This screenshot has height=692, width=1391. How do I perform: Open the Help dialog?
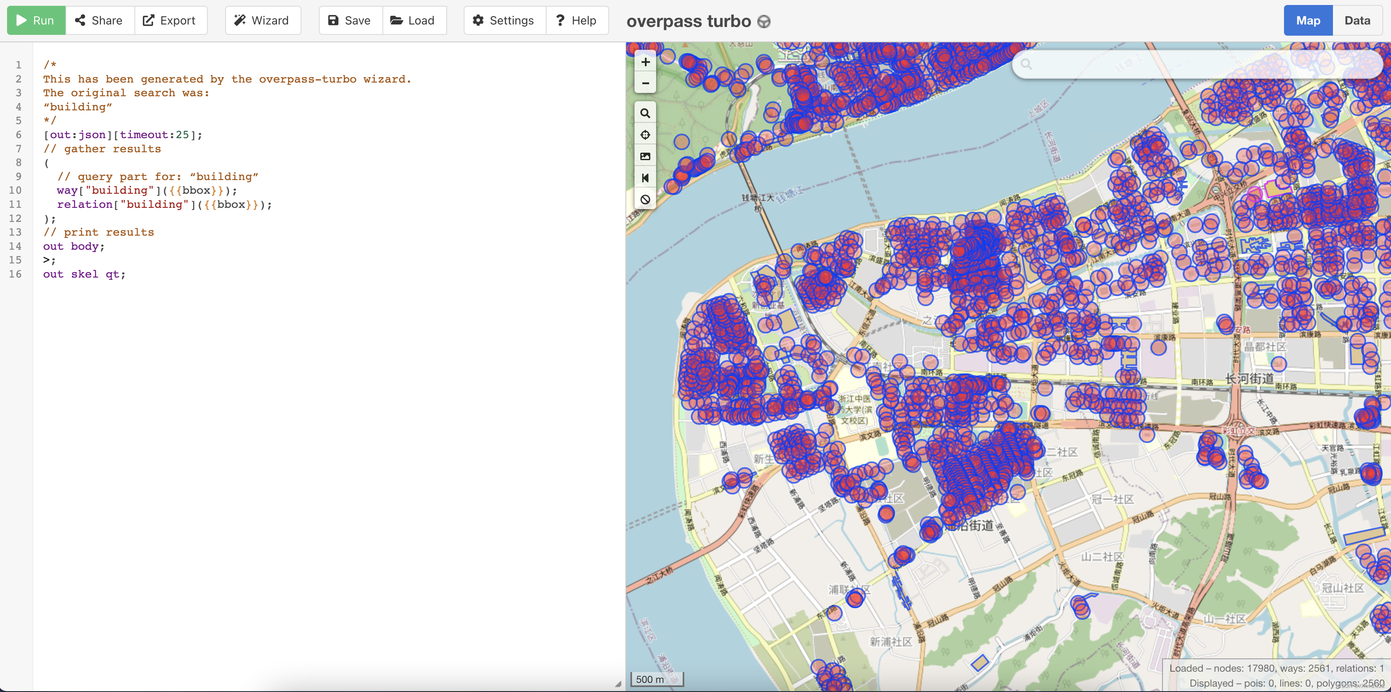point(577,20)
